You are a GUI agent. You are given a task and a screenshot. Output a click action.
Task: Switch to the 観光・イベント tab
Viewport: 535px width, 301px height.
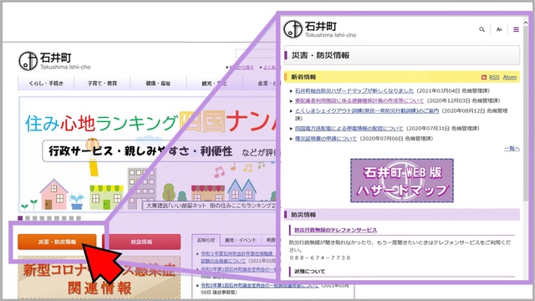241,240
